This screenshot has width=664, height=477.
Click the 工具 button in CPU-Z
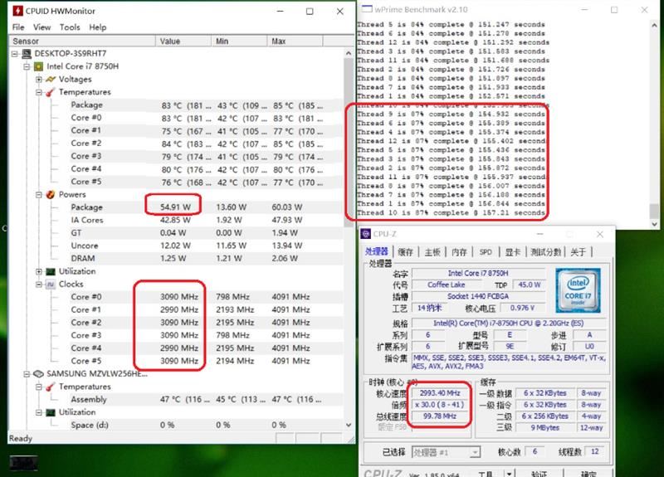click(486, 474)
